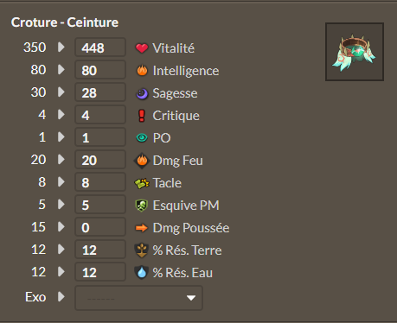Click the red heart Vitalité icon
The image size is (397, 323).
tap(142, 48)
